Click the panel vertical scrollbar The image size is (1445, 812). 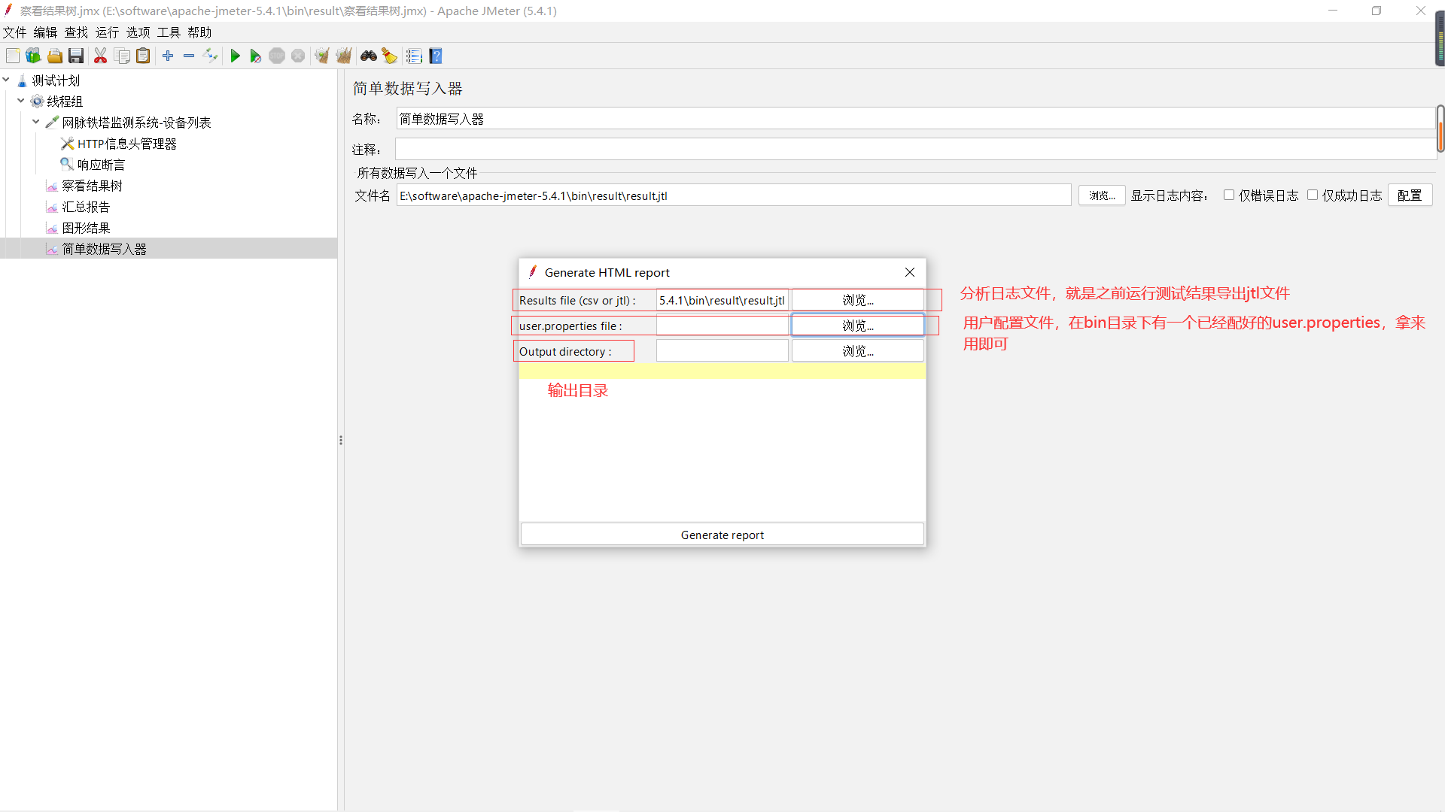point(1440,129)
